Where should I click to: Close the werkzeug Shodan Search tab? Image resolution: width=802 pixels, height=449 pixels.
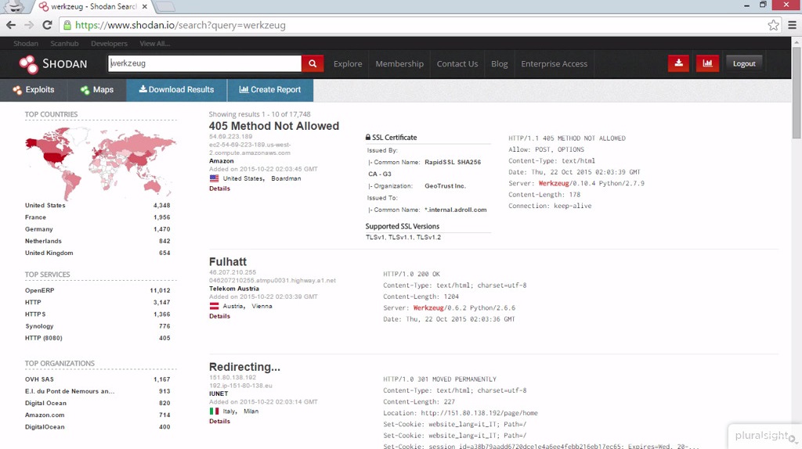point(145,6)
